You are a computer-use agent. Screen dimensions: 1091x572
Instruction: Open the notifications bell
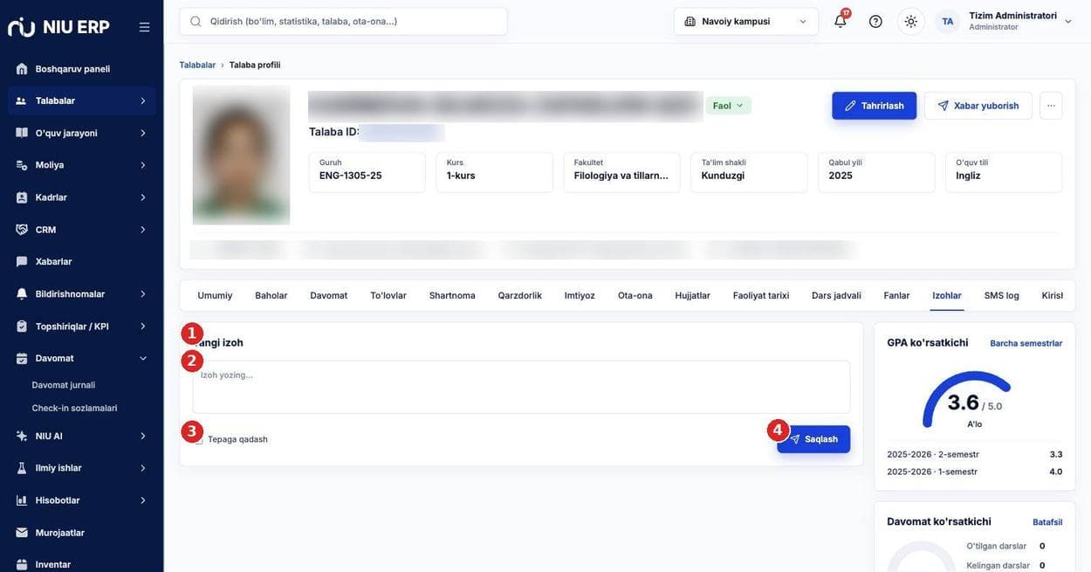(x=841, y=21)
